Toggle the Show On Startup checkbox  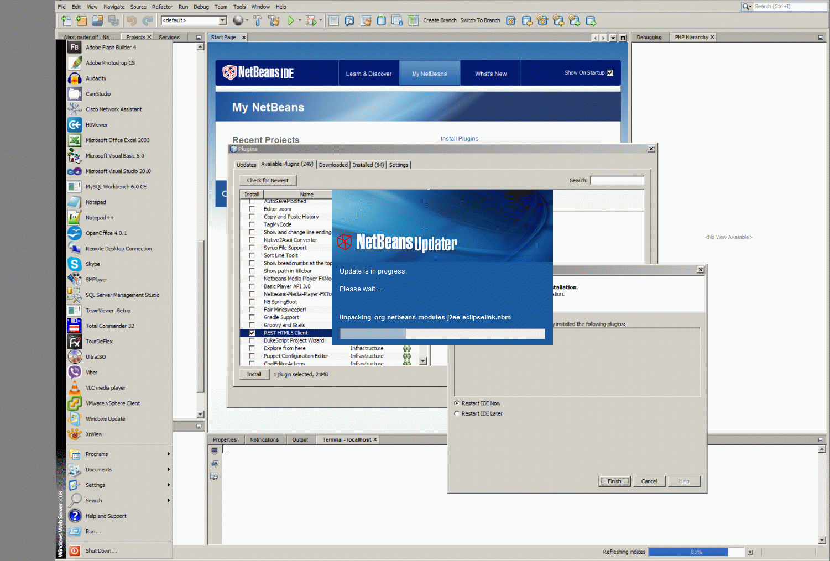[610, 73]
